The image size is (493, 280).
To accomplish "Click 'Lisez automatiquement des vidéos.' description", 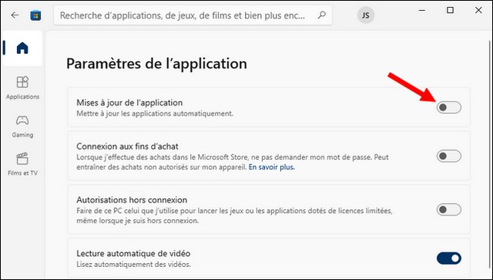I will [133, 265].
